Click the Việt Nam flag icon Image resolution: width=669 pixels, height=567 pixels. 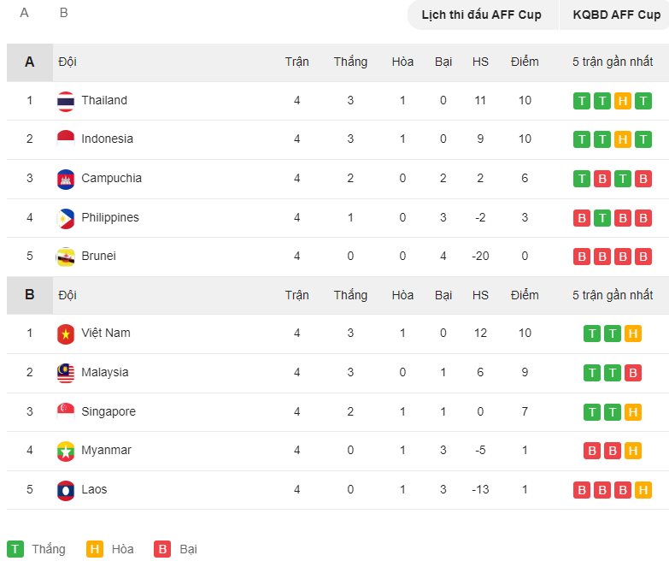(66, 334)
